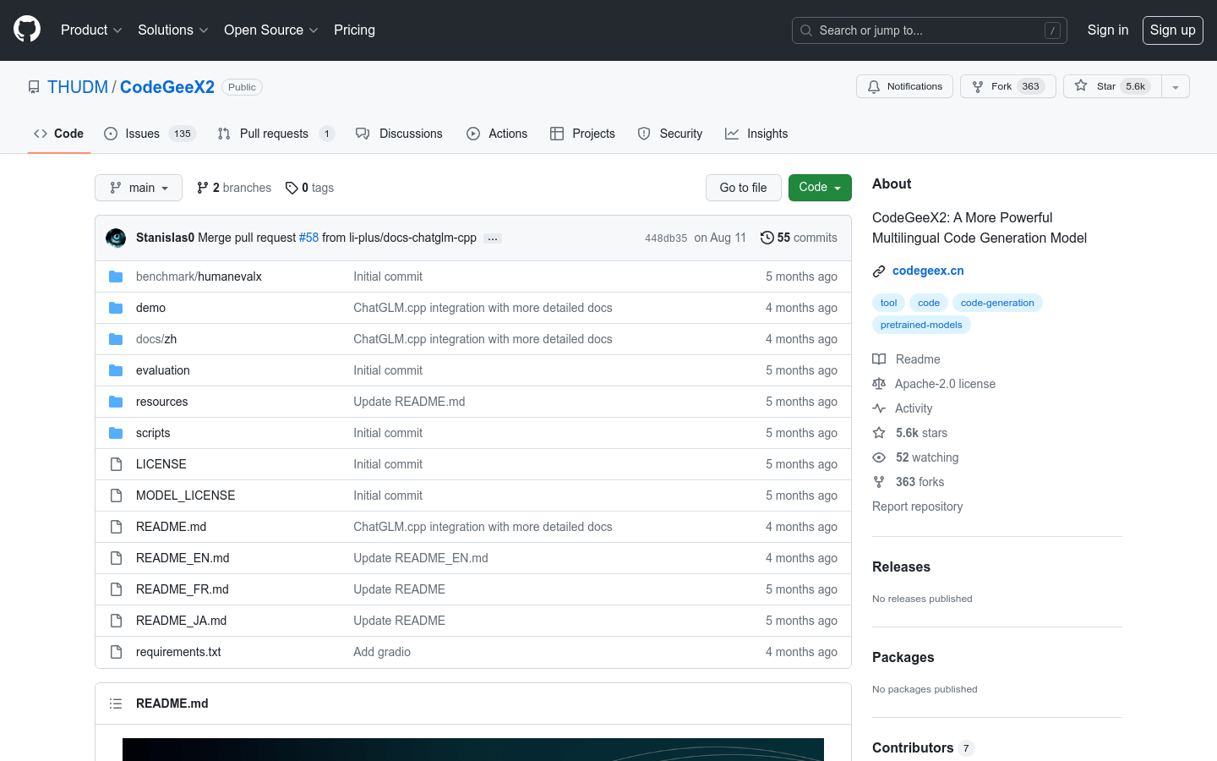1217x761 pixels.
Task: Click the Stanislas0 avatar image
Action: (116, 238)
